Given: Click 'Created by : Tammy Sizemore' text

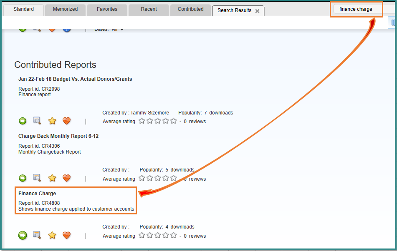Looking at the screenshot, I should click(x=136, y=113).
